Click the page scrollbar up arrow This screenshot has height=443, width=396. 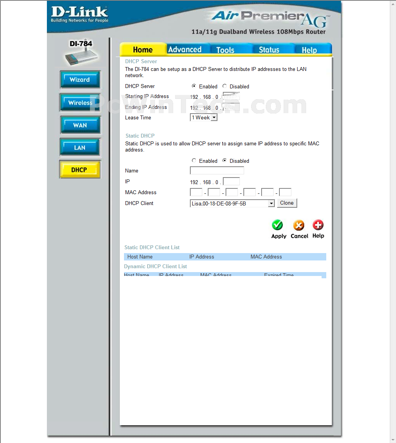[x=393, y=3]
